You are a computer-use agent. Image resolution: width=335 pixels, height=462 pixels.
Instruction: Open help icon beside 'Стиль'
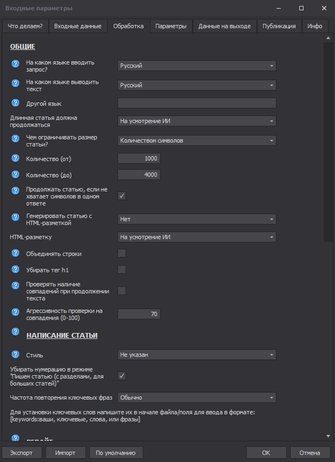click(15, 354)
